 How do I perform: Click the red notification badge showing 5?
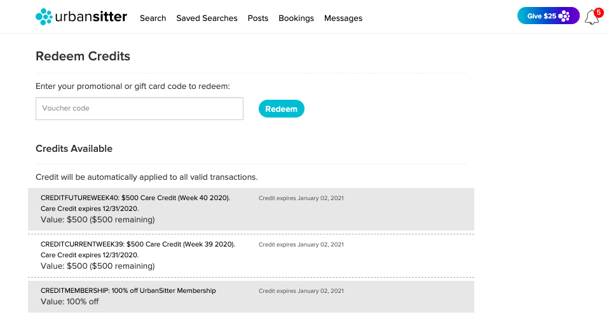click(599, 13)
